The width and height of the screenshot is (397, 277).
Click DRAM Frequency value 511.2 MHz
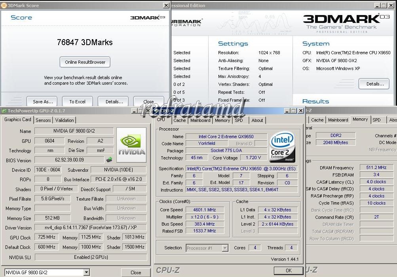coord(376,167)
